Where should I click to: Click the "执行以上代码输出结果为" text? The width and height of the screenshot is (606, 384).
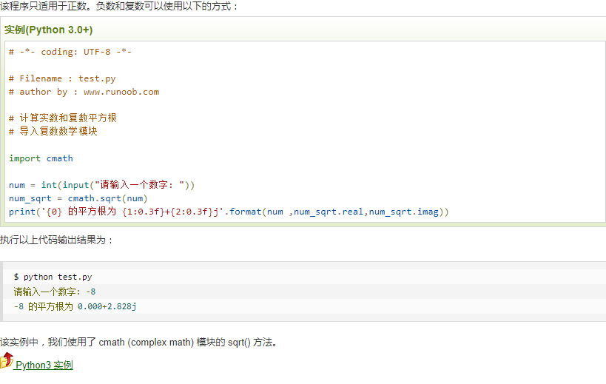pos(57,240)
